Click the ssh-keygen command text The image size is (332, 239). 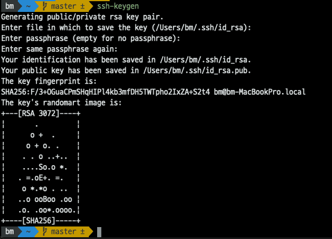[118, 6]
